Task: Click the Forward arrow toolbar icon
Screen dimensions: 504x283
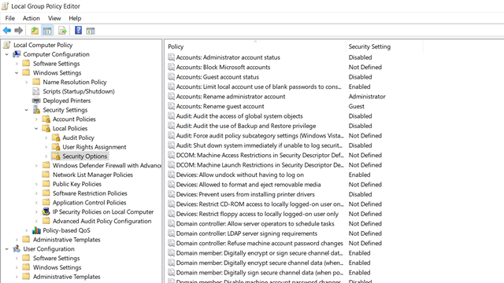Action: click(19, 31)
